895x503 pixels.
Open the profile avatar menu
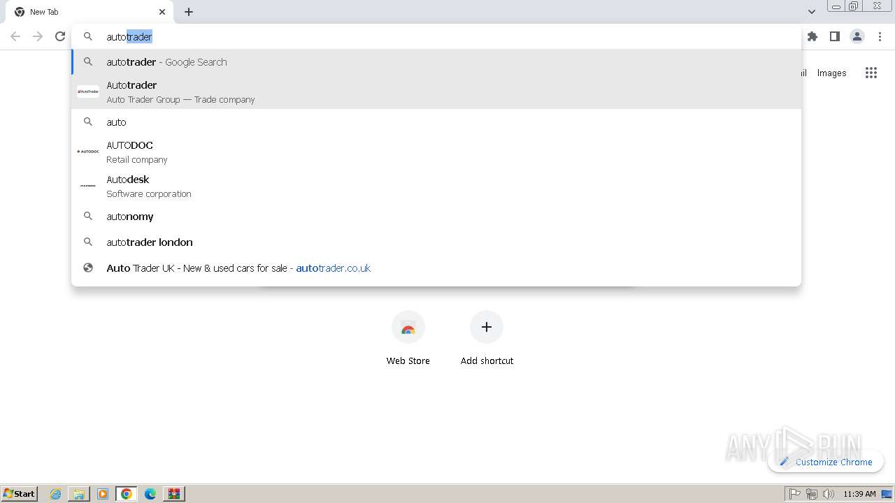(857, 36)
